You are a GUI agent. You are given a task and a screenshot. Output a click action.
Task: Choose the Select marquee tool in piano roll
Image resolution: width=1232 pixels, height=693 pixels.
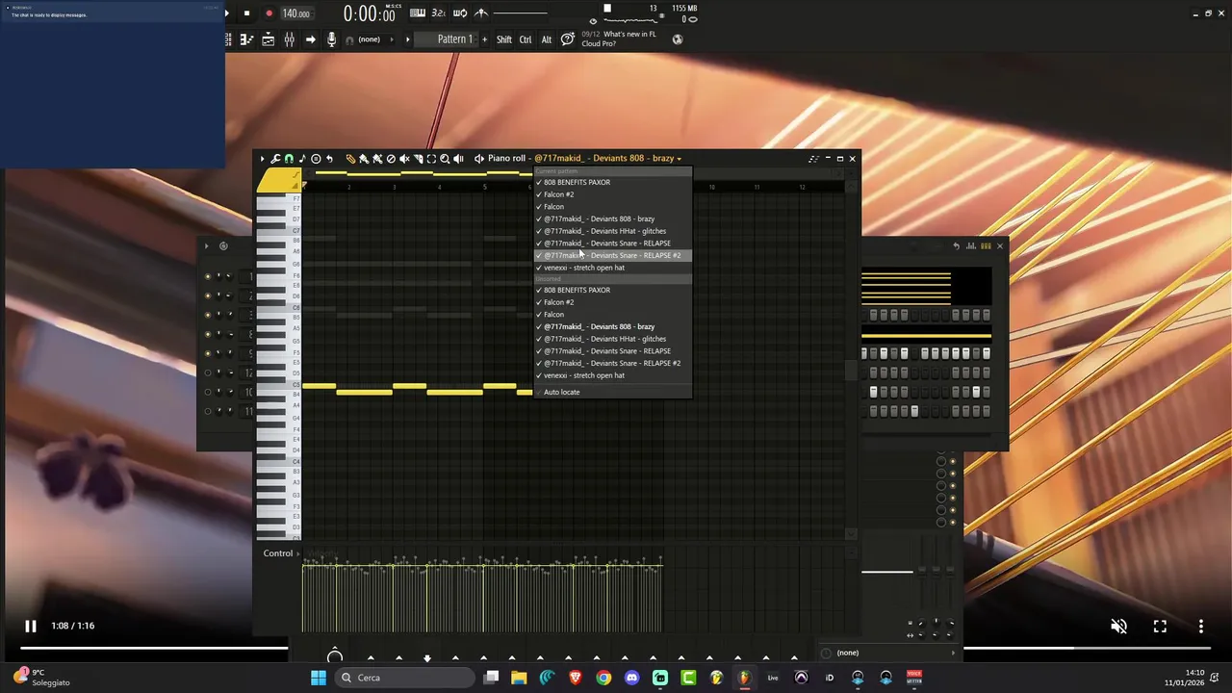431,159
